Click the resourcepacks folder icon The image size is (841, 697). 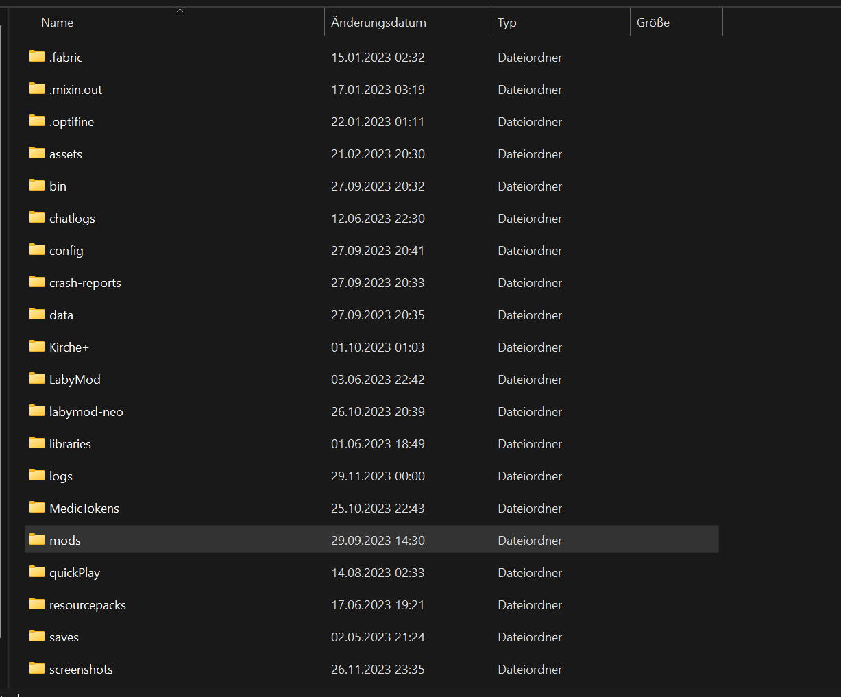click(37, 604)
